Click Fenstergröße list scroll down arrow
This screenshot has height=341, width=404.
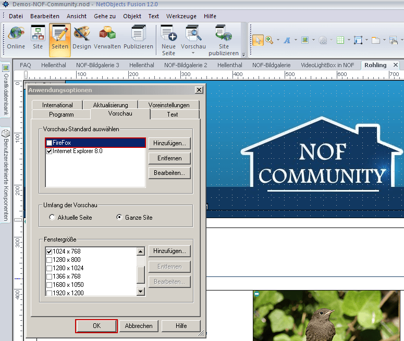[141, 292]
